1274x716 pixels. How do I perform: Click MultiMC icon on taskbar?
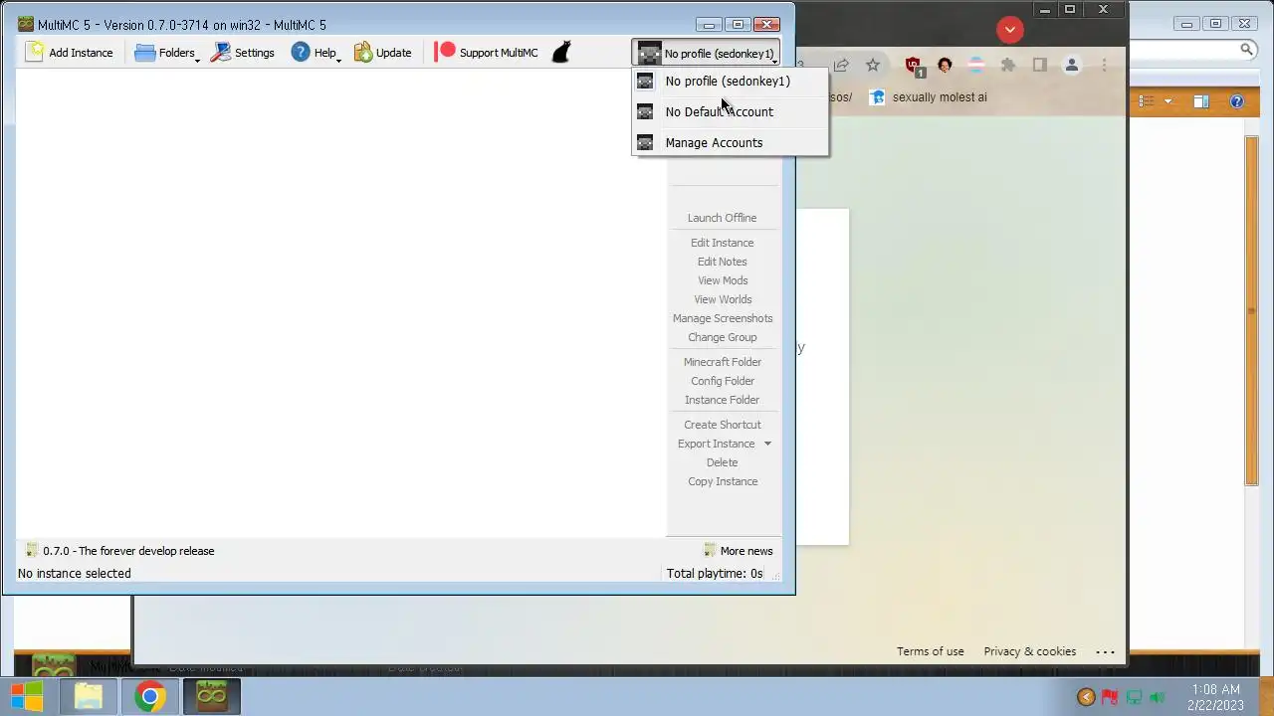[x=211, y=696]
